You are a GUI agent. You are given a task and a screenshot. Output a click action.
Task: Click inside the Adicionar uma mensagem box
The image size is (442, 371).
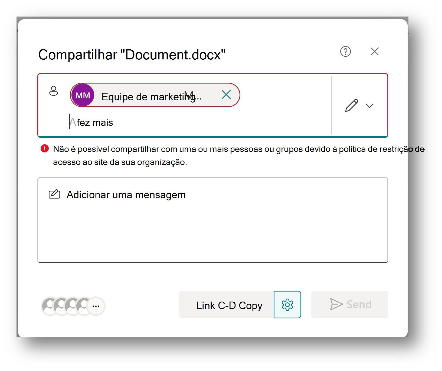213,220
